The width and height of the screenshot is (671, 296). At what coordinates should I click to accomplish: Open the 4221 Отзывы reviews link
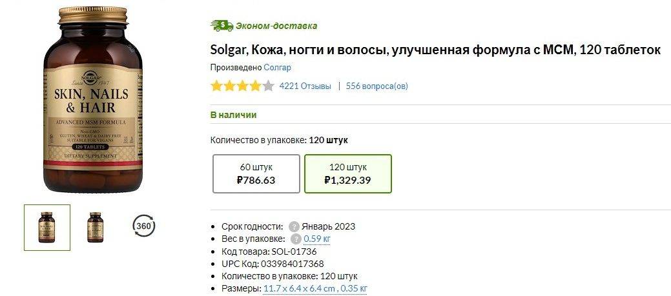305,86
